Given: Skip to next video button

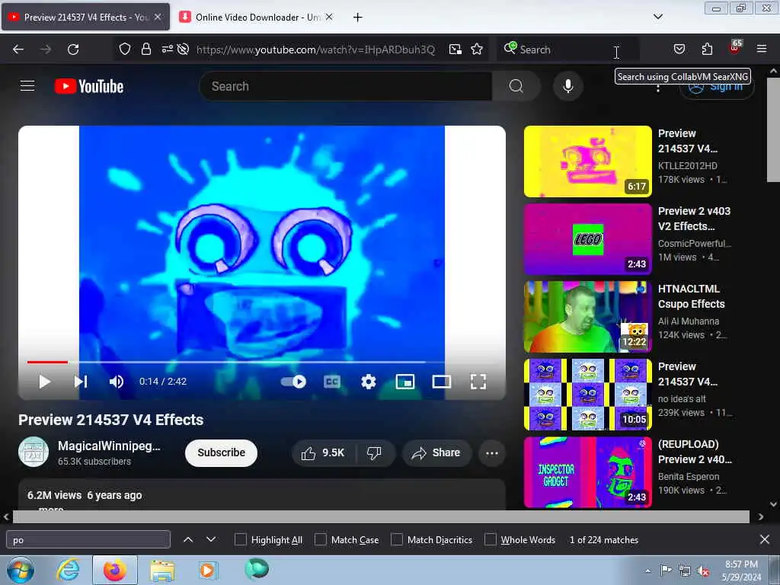Looking at the screenshot, I should pos(81,382).
